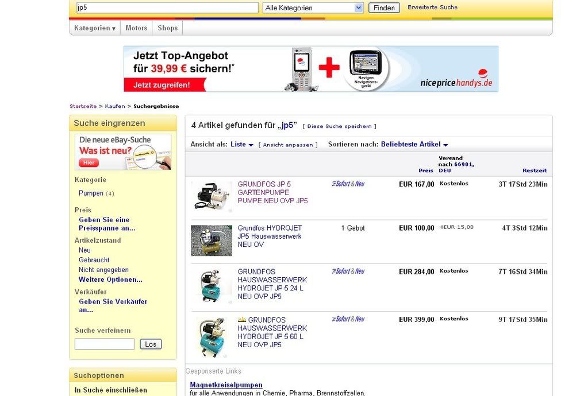588x396 pixels.
Task: Click the EUR 399,00 price
Action: click(x=417, y=320)
